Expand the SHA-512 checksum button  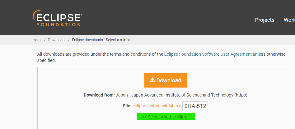(x=195, y=106)
